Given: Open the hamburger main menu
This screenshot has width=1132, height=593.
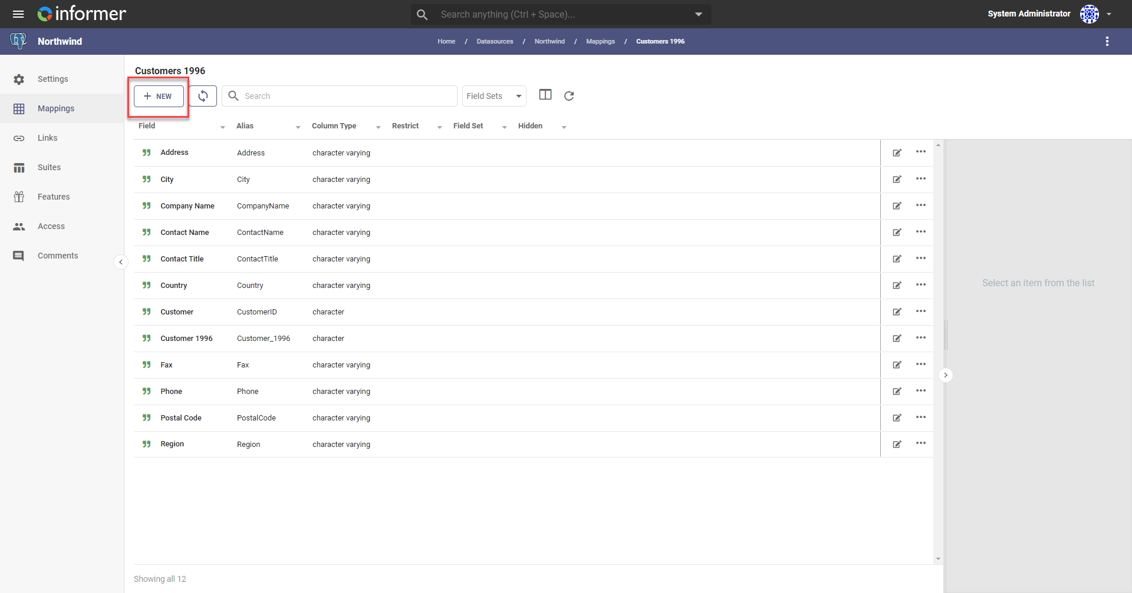Looking at the screenshot, I should coord(18,14).
